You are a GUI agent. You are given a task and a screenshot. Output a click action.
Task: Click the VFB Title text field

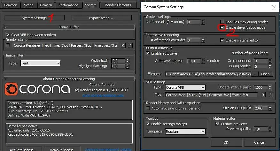tap(211, 95)
